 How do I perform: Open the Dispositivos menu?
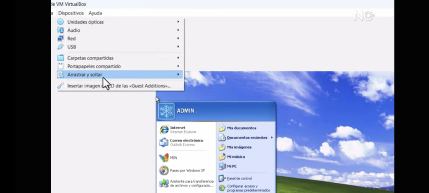(x=71, y=13)
